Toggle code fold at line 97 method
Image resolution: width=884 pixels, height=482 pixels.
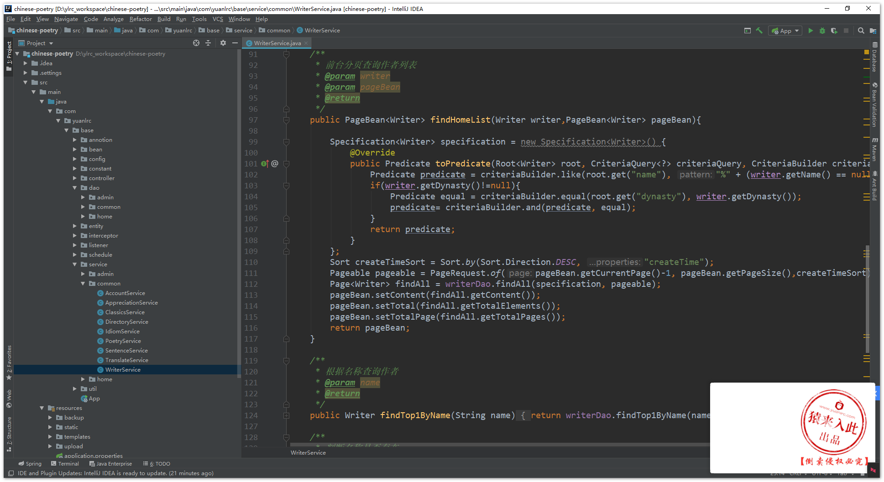(286, 120)
